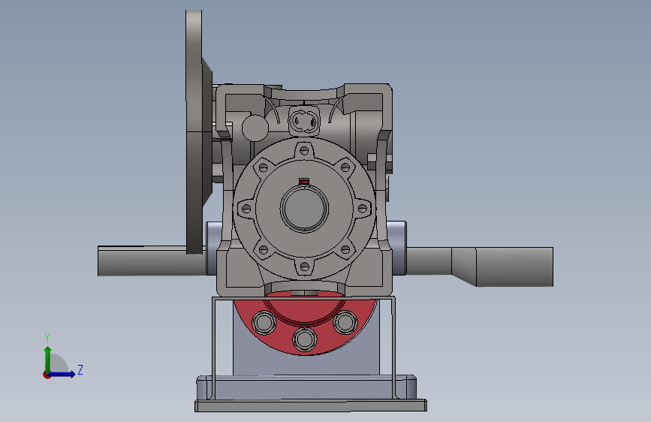Select the middle bolt on the red flange

[305, 339]
